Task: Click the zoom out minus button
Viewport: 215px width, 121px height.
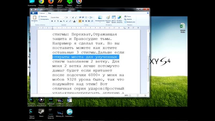Action: click(x=130, y=95)
